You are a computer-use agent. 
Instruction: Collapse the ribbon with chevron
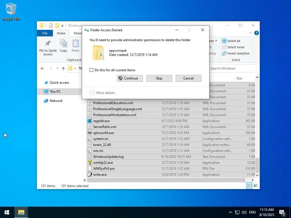[x=250, y=33]
